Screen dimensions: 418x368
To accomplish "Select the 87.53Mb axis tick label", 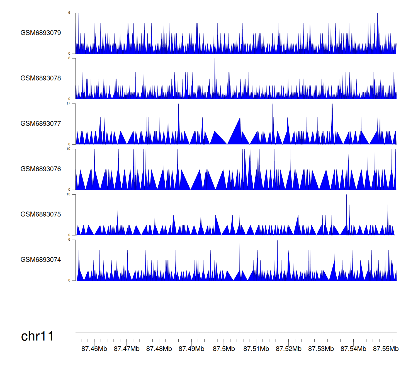I will (321, 349).
